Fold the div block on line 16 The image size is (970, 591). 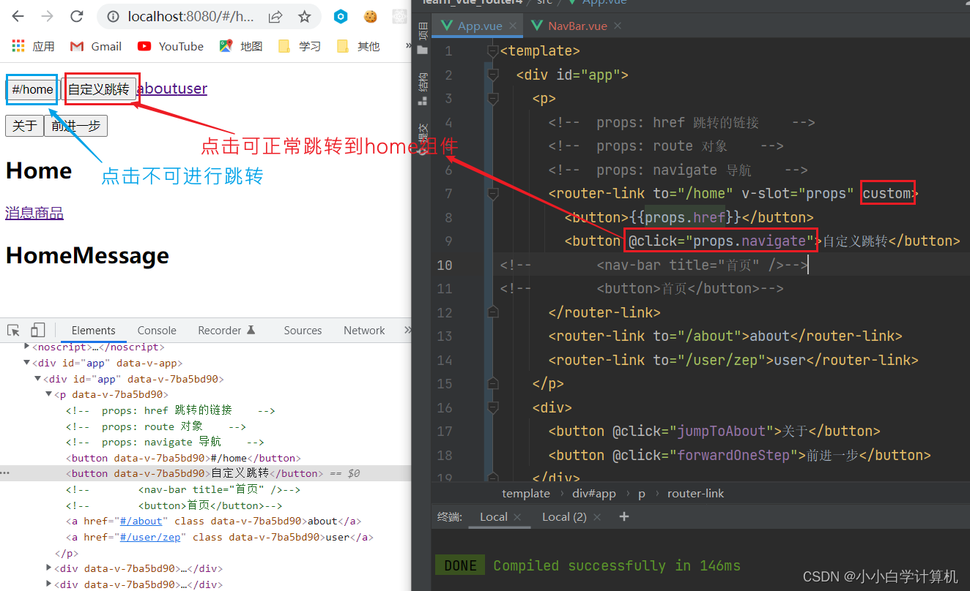click(493, 407)
